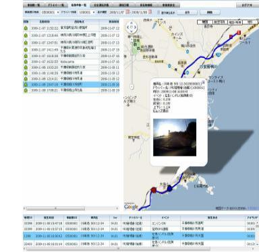This screenshot has width=259, height=252.
Task: Select the 2009-11-07 16:32 trip row
Action: coord(71,61)
